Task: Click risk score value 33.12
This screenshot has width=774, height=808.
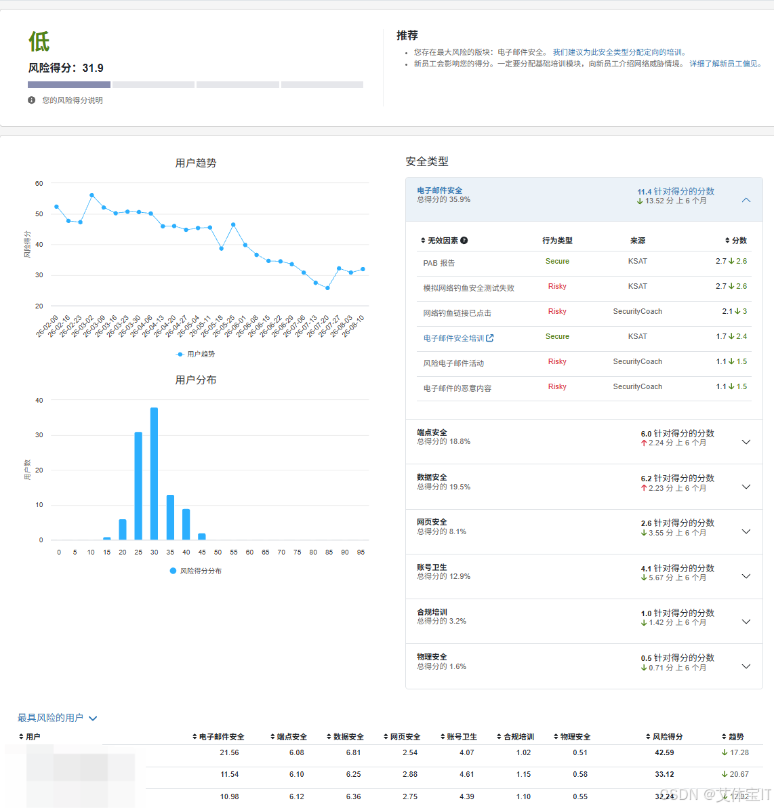Action: (664, 774)
